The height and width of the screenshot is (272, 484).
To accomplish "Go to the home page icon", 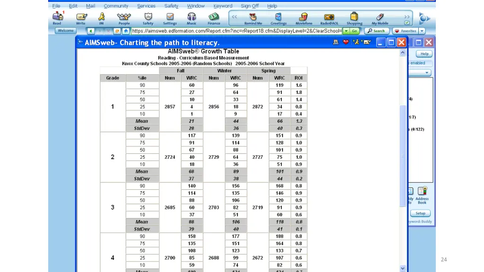I will [126, 31].
